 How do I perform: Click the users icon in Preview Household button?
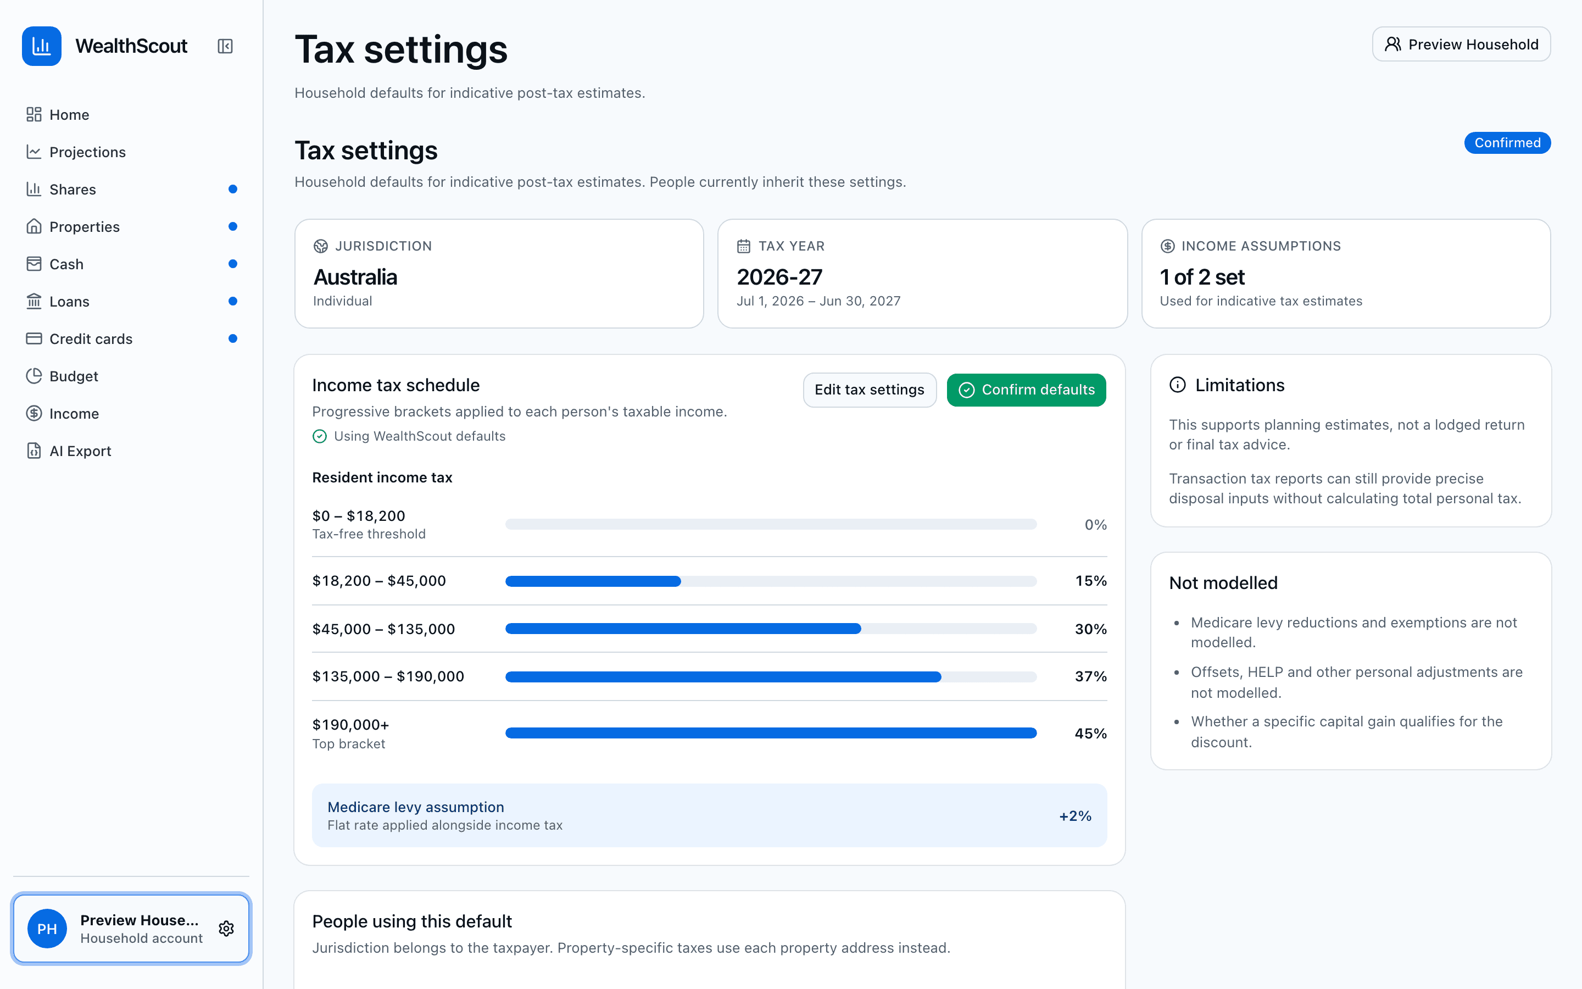pyautogui.click(x=1393, y=44)
